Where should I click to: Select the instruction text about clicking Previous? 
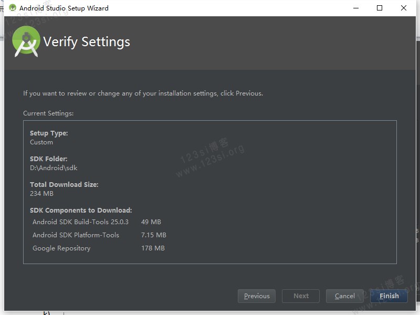(x=143, y=93)
